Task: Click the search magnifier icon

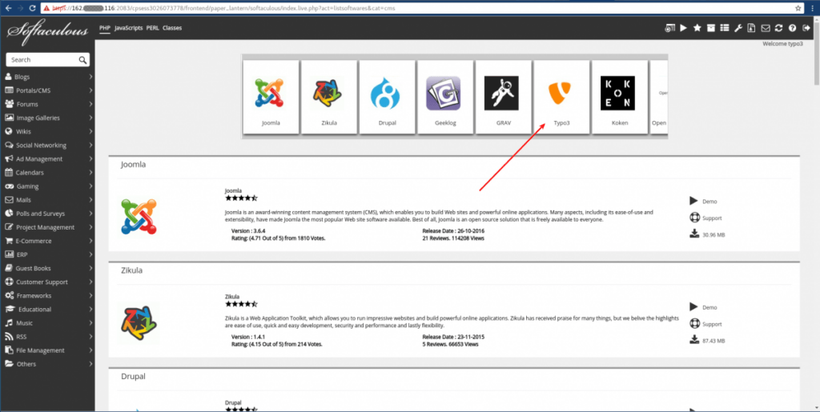Action: click(82, 60)
